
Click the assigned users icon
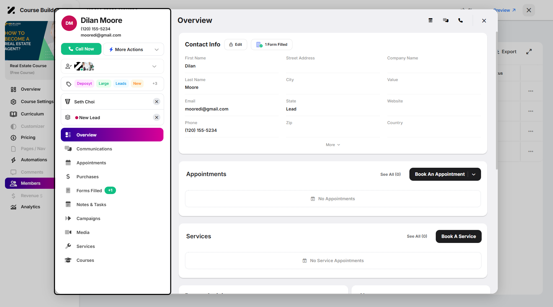point(69,66)
